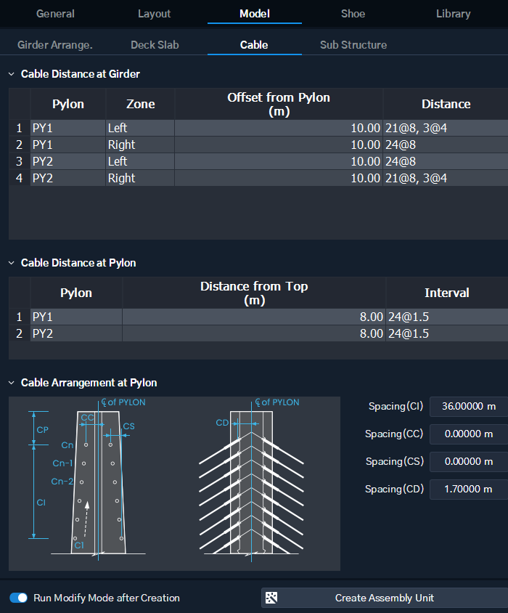This screenshot has height=613, width=508.
Task: Select girder table row 3 header
Action: [x=19, y=161]
